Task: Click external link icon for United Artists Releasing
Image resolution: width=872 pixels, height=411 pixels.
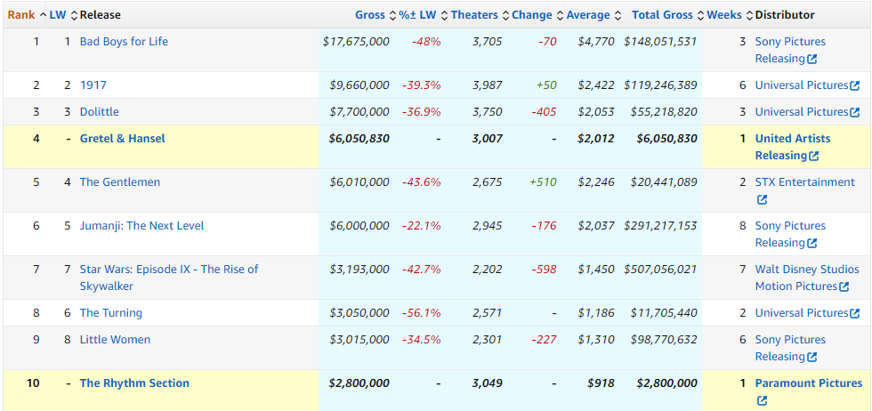Action: point(812,157)
